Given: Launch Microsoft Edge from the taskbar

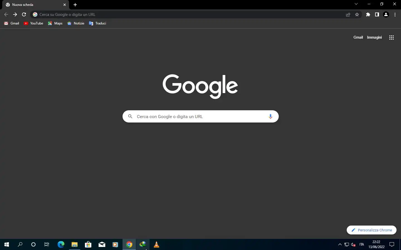Looking at the screenshot, I should pos(61,244).
